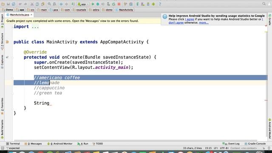Click the UTF-8 encoding selector
The height and width of the screenshot is (153, 272).
(224, 148)
